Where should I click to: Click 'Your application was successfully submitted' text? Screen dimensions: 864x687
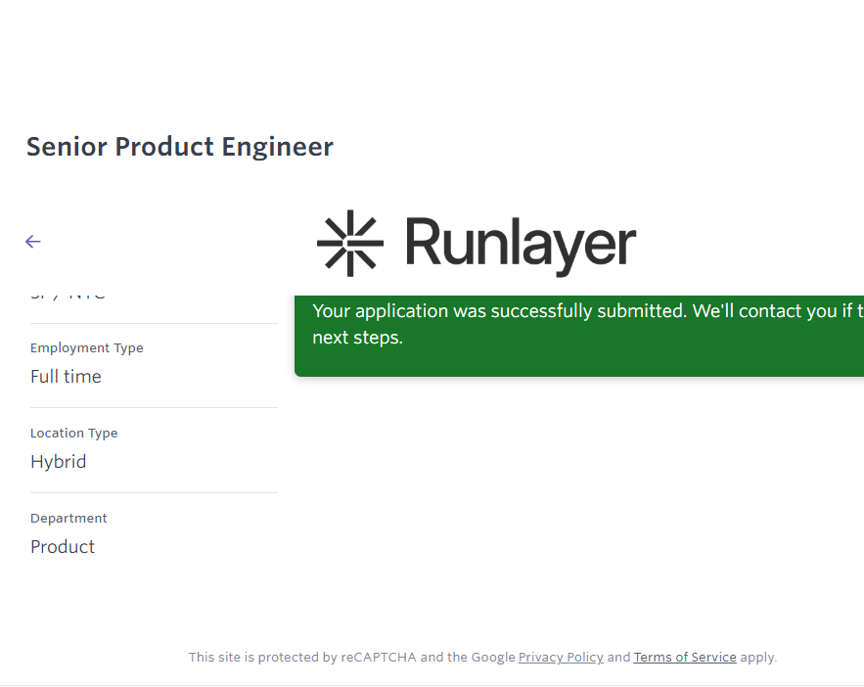pyautogui.click(x=499, y=311)
